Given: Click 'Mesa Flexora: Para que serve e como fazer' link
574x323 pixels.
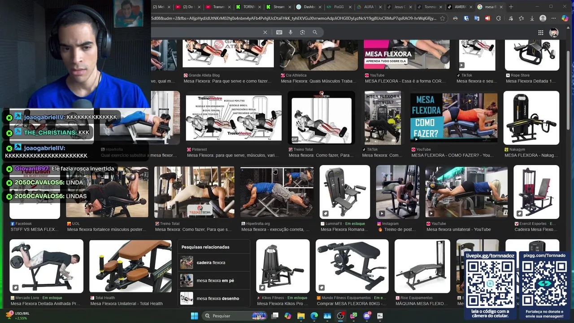Looking at the screenshot, I should [x=228, y=81].
